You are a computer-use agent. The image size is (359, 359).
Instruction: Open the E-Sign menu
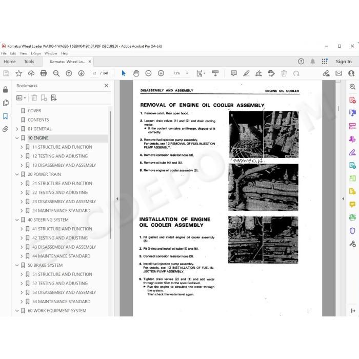pos(36,53)
